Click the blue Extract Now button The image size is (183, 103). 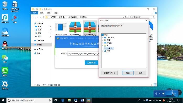pyautogui.click(x=91, y=63)
